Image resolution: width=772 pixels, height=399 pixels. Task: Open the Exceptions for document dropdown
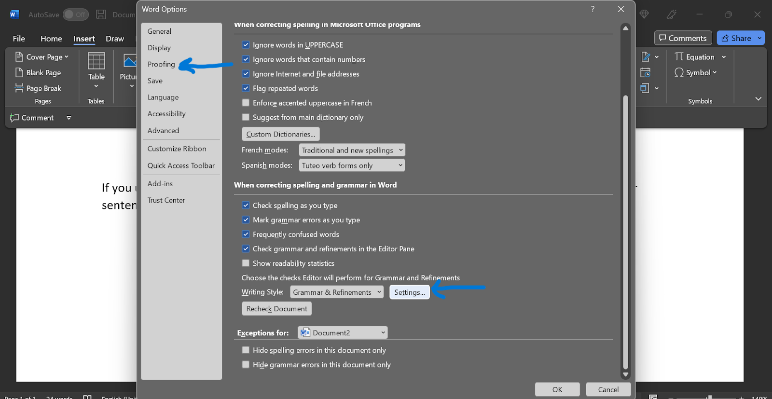(343, 333)
